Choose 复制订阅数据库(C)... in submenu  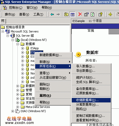91,116
